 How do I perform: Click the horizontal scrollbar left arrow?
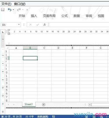(x=90, y=105)
